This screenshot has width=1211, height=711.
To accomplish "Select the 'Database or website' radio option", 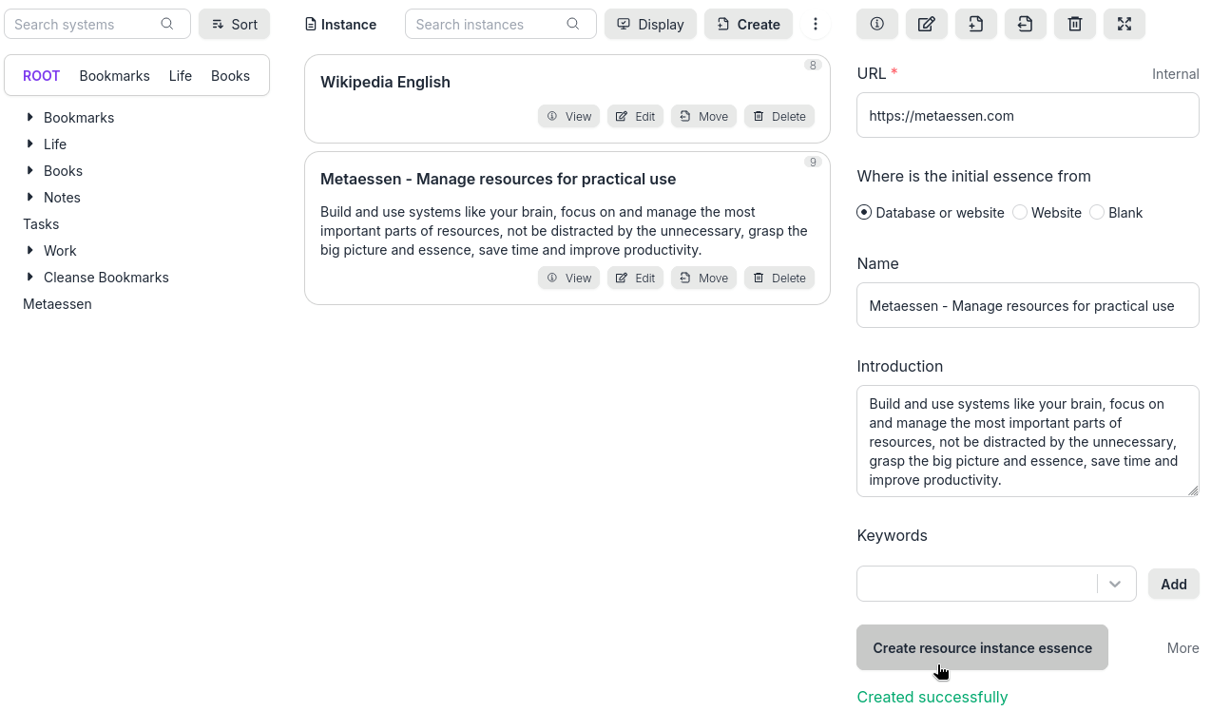I will pyautogui.click(x=864, y=213).
